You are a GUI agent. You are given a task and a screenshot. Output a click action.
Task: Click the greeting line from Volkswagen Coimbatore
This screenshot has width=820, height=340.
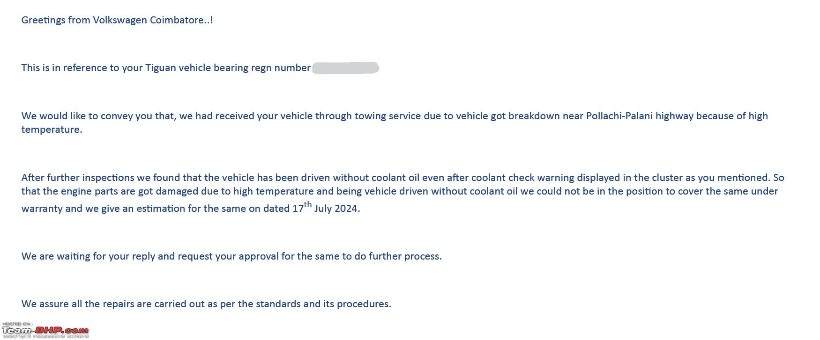click(x=117, y=20)
